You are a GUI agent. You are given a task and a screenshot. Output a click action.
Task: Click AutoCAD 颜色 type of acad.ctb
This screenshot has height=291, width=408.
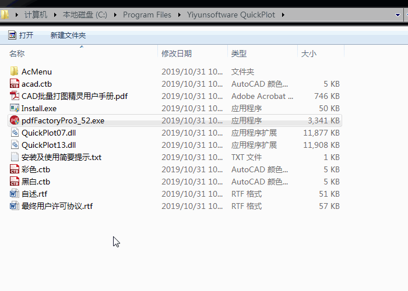point(260,84)
